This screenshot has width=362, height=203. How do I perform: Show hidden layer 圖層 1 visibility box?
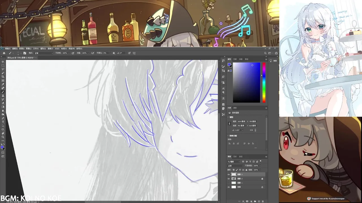[x=229, y=183]
